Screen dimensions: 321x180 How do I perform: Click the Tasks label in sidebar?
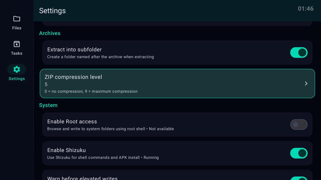17,53
